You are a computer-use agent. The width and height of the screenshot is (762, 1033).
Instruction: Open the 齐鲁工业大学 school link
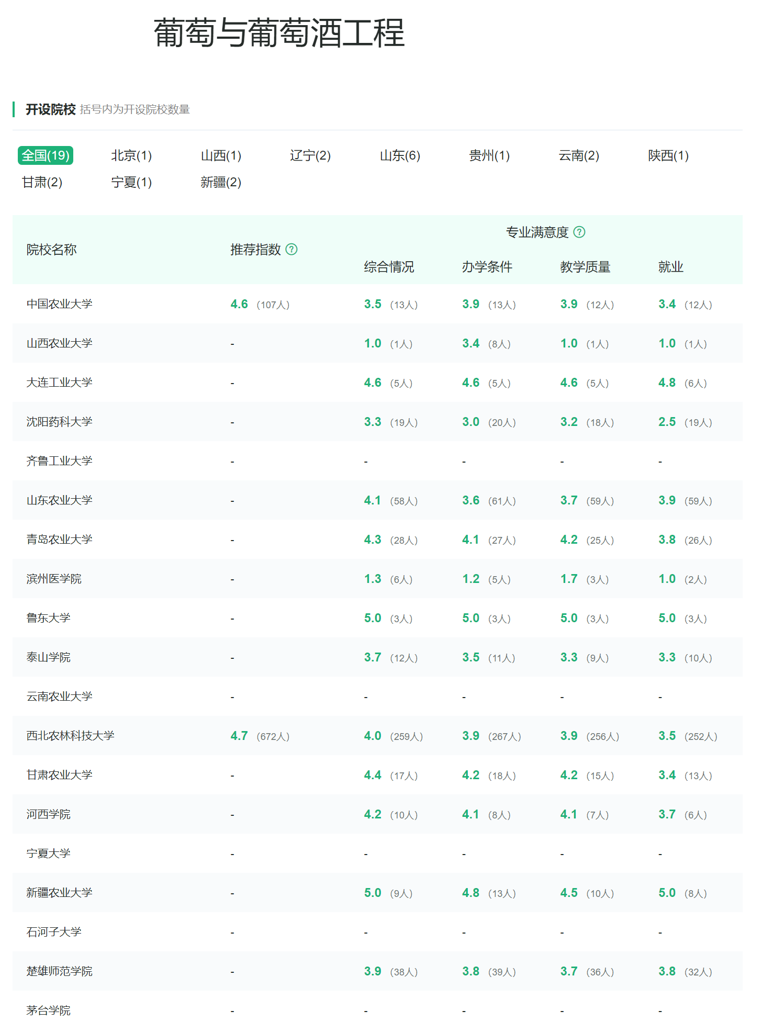(x=59, y=461)
